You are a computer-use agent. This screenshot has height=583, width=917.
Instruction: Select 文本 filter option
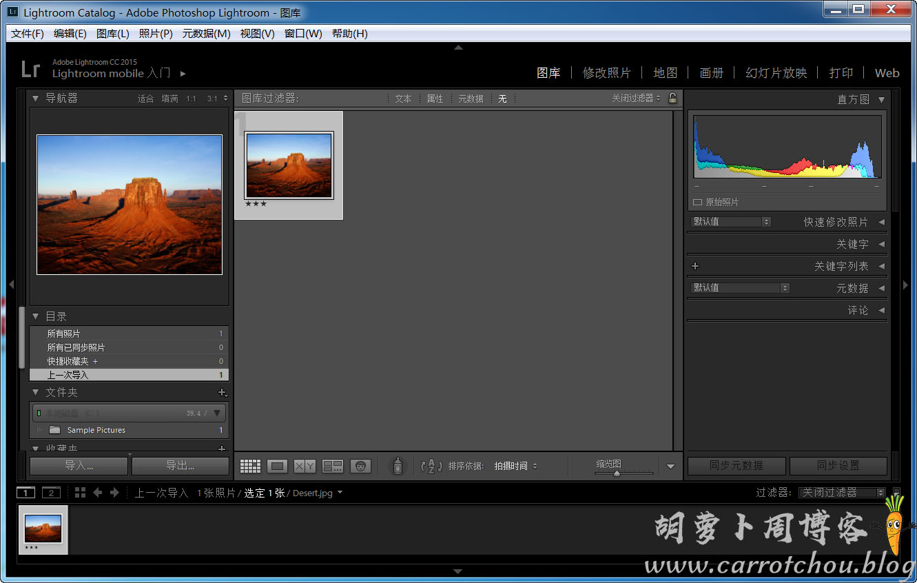(403, 99)
